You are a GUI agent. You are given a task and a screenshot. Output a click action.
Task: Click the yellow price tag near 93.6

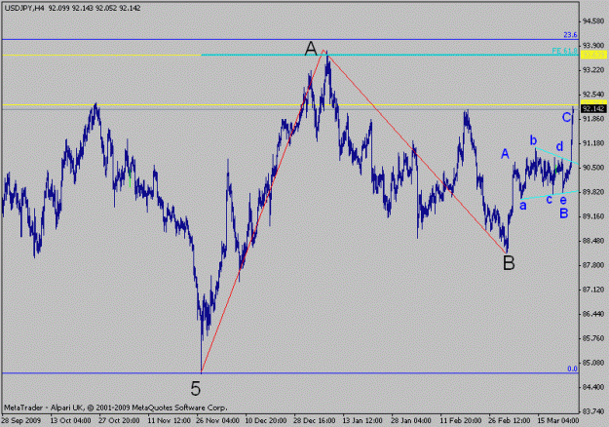point(593,56)
